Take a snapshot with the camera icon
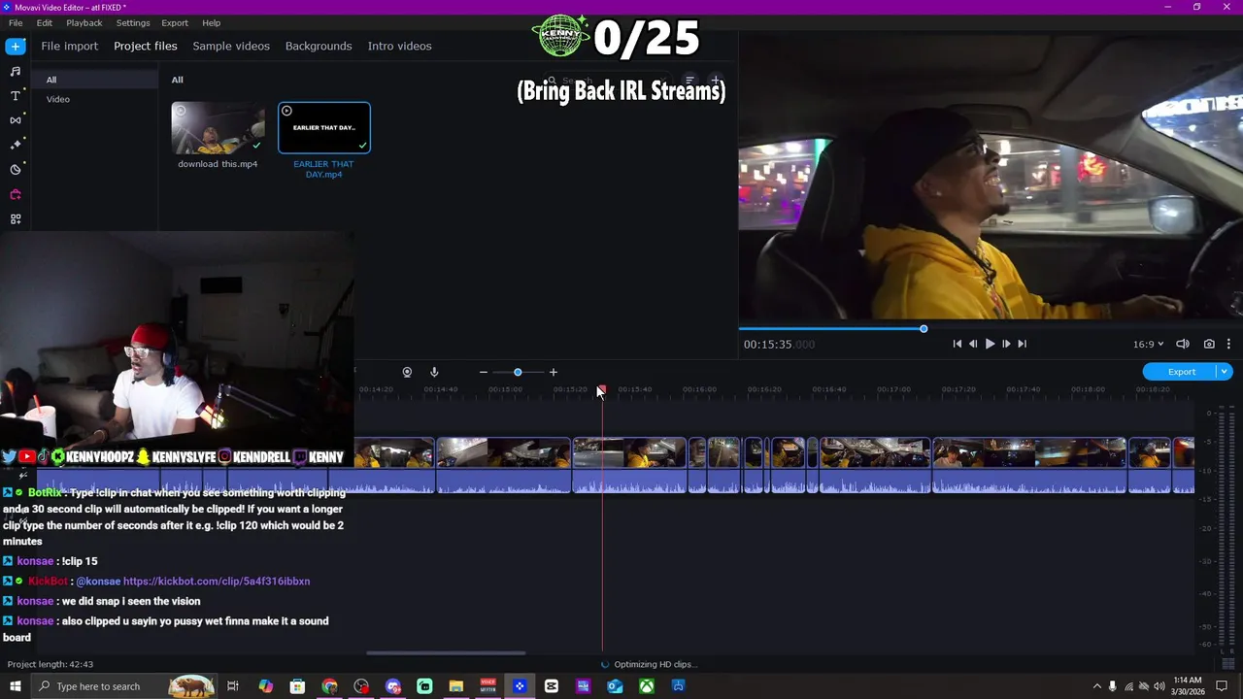Screen dimensions: 1243x699 1209,344
